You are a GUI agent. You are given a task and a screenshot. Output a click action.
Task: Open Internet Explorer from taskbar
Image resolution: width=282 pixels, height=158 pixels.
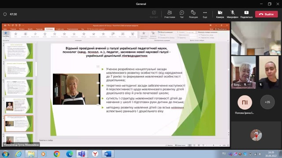[18, 154]
